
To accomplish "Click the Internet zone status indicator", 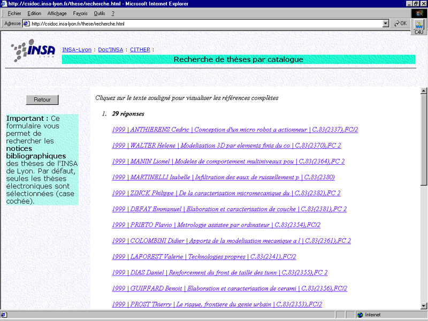I will point(369,315).
